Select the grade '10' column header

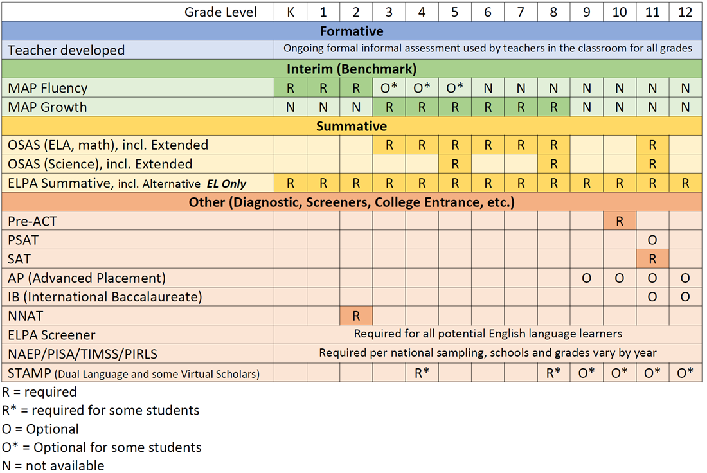(620, 12)
